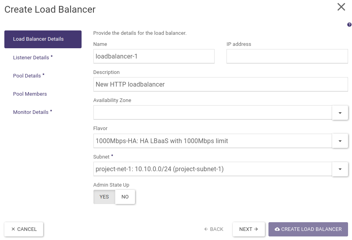Expand the Availability Zone dropdown arrow

[x=340, y=113]
